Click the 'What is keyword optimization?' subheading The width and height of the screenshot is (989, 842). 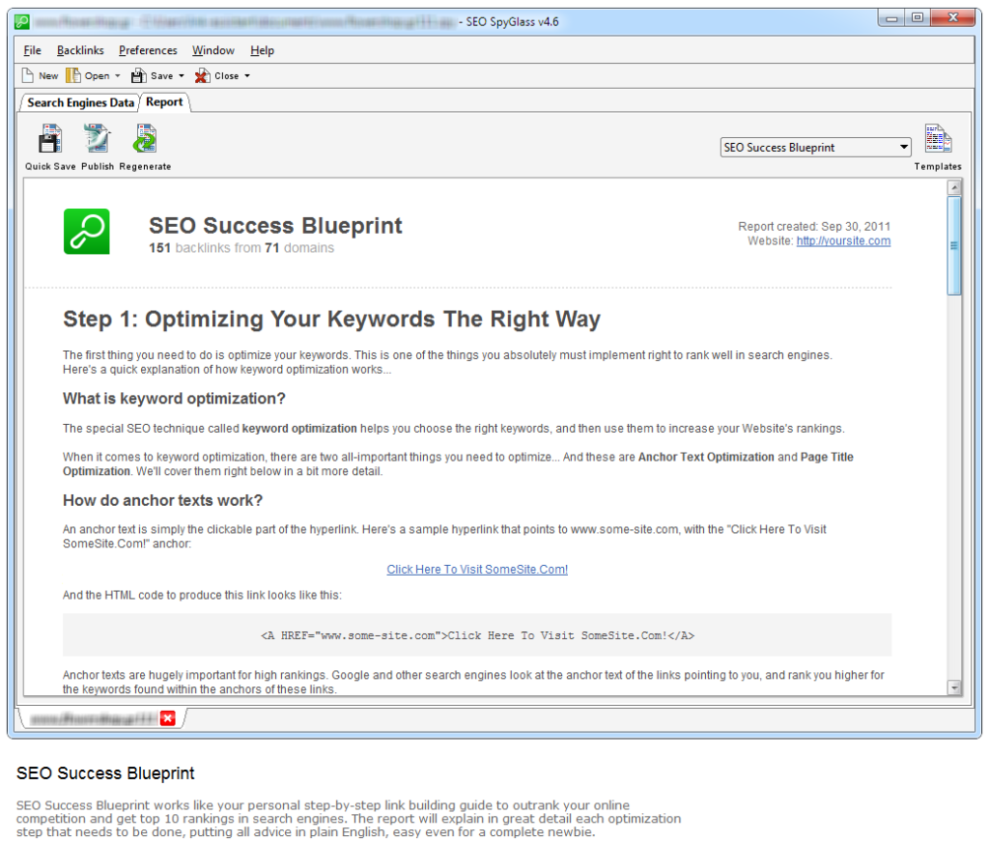pyautogui.click(x=174, y=399)
